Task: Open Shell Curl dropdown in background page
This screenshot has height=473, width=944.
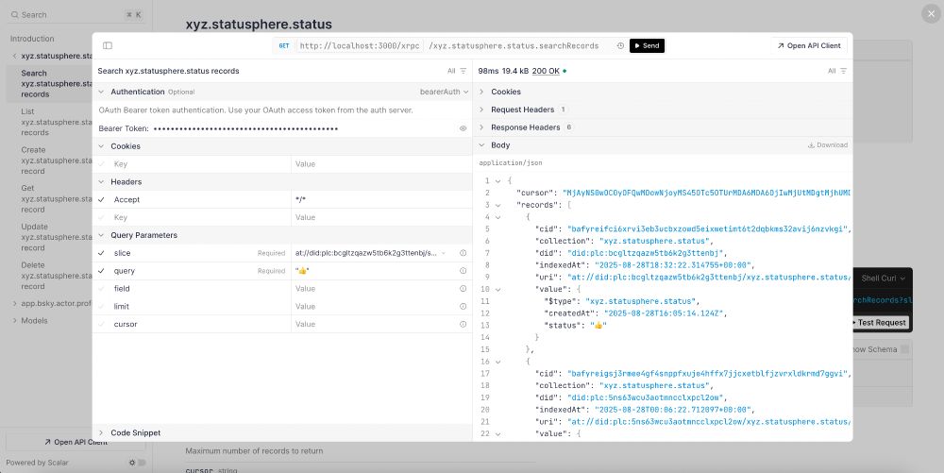Action: coord(883,279)
